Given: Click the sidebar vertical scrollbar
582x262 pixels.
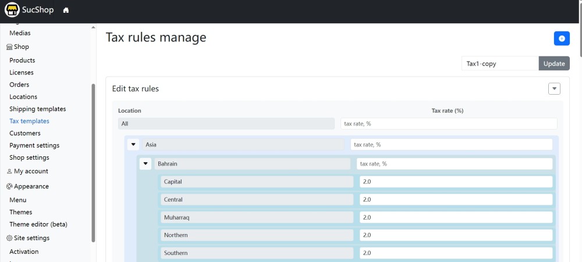Looking at the screenshot, I should (93, 163).
